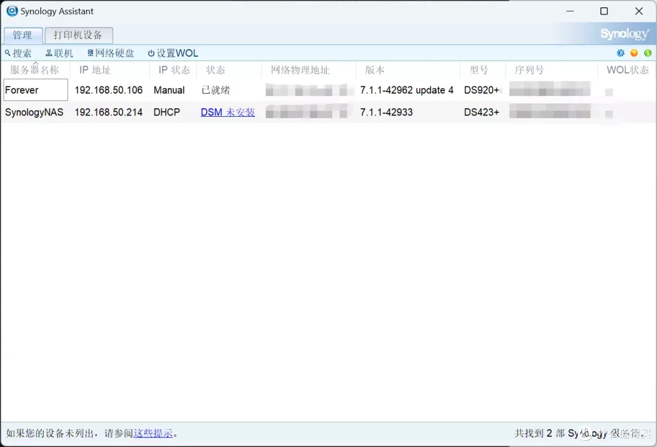657x447 pixels.
Task: Sort devices by the 版本 column header
Action: (x=375, y=69)
